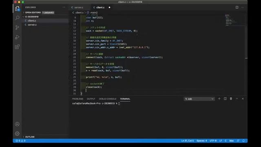
Task: Select language mode C in status bar
Action: 226,141
